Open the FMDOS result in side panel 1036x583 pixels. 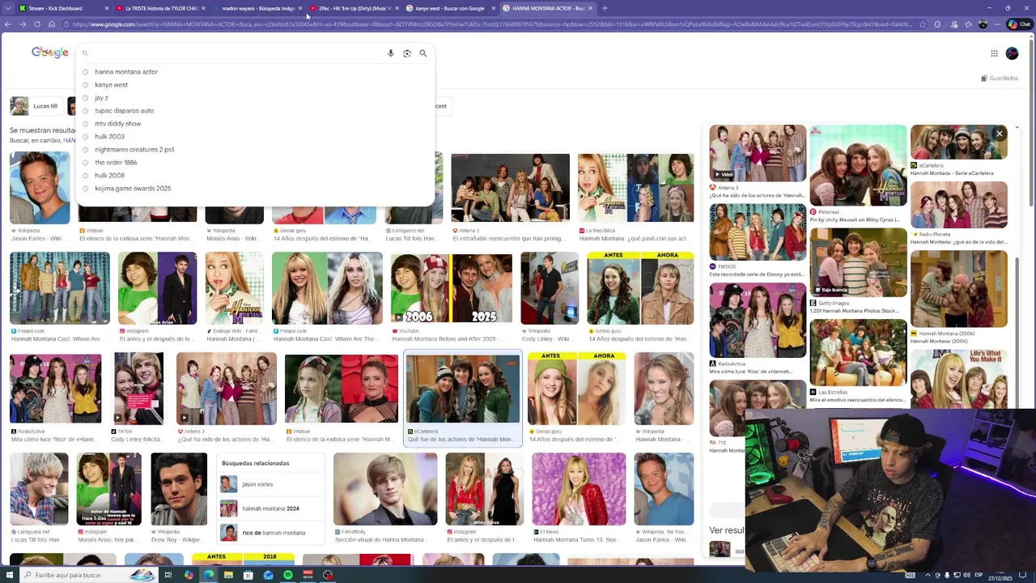[758, 232]
